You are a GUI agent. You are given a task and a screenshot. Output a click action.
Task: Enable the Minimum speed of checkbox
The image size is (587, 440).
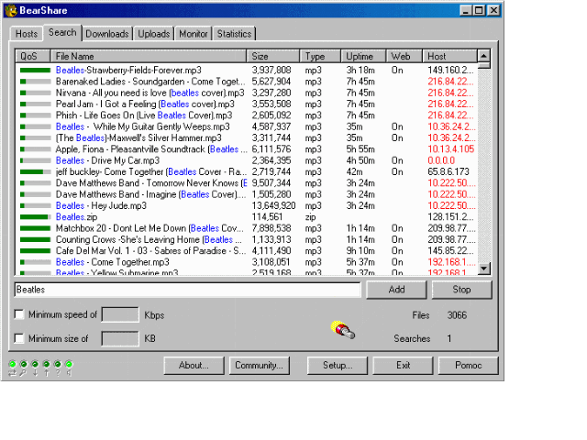point(18,314)
